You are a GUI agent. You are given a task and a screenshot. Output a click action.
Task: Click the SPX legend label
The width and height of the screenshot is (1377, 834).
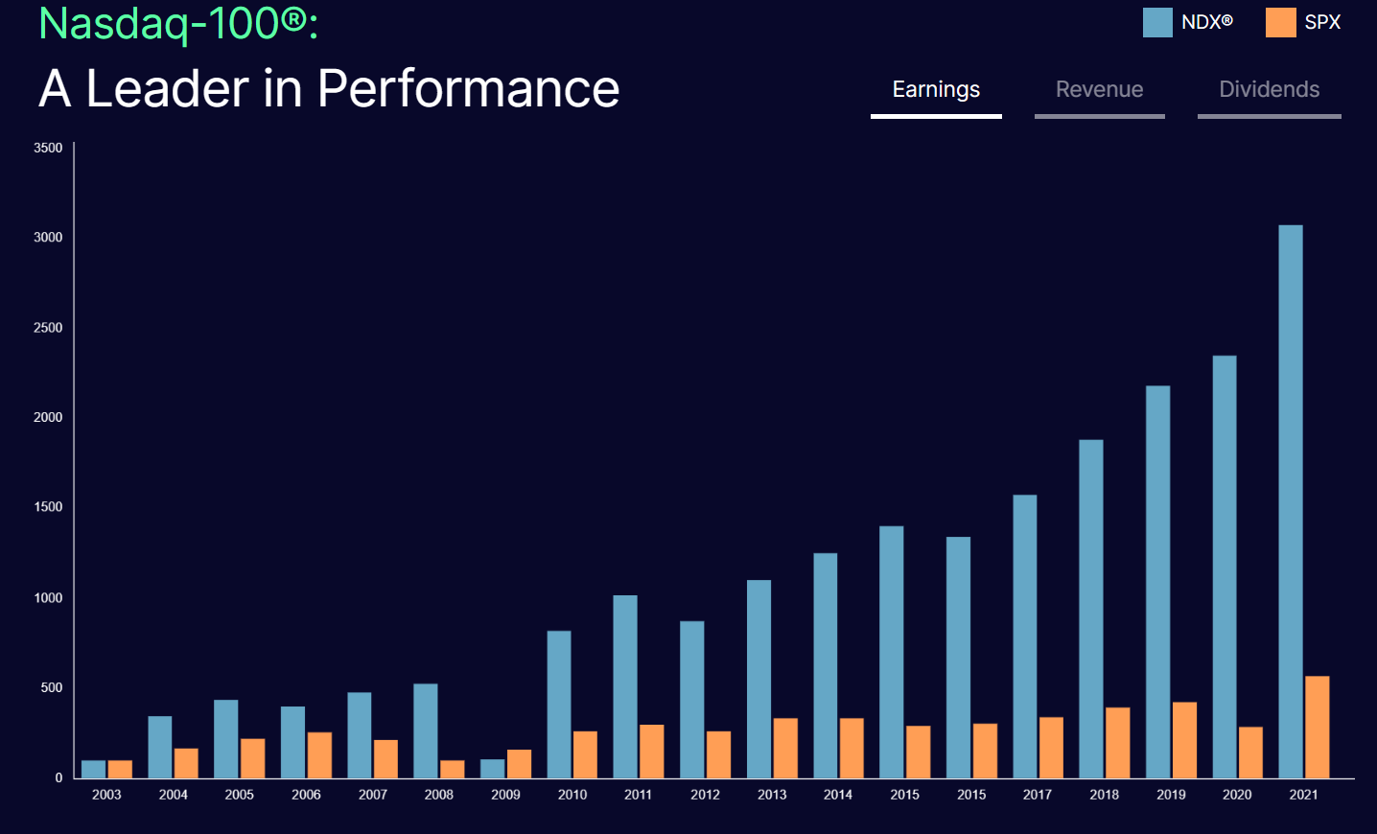[1322, 22]
